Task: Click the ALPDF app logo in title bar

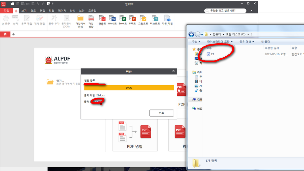Action: (3, 4)
